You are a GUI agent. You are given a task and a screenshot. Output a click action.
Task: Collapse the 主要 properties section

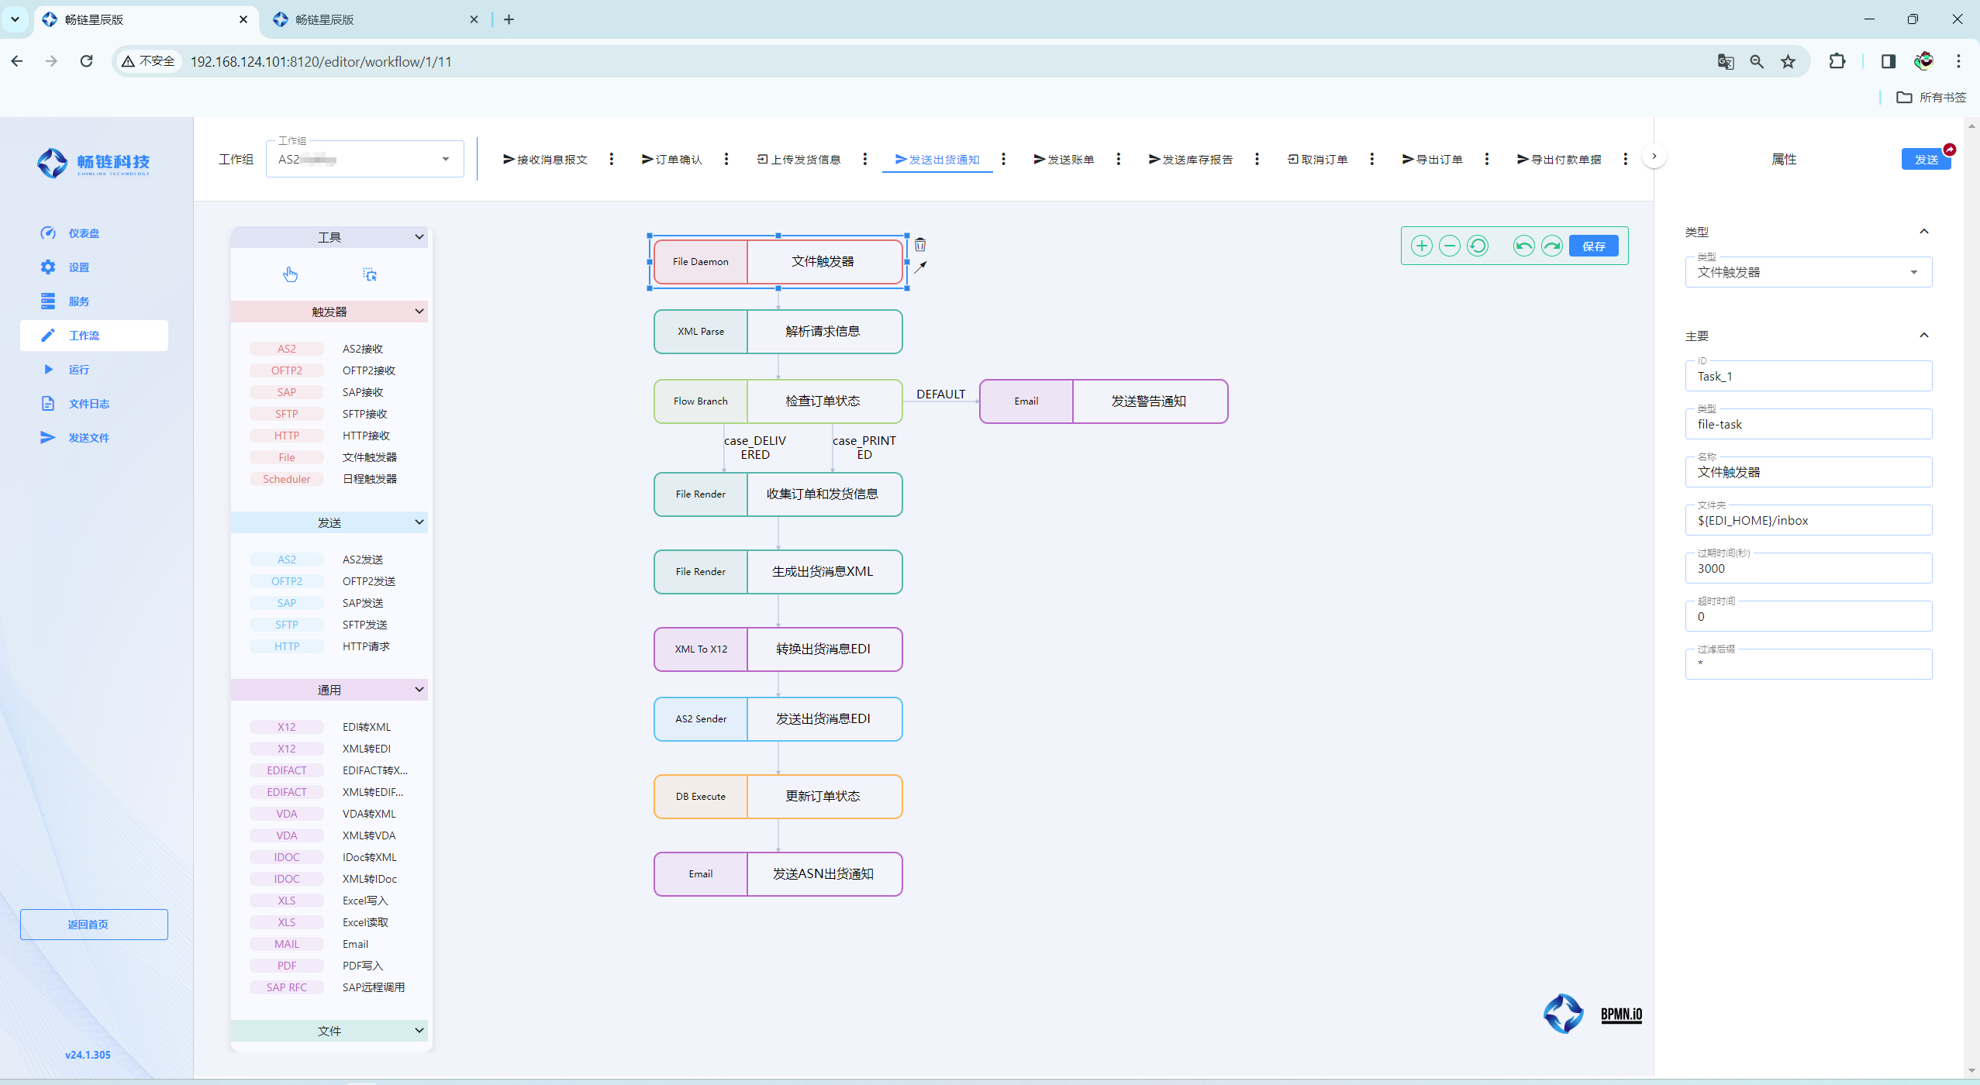pyautogui.click(x=1923, y=336)
